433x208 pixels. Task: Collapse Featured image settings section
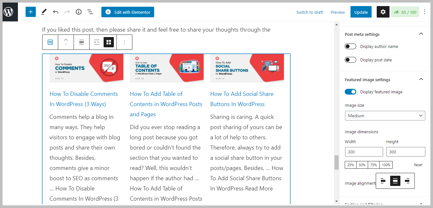421,80
